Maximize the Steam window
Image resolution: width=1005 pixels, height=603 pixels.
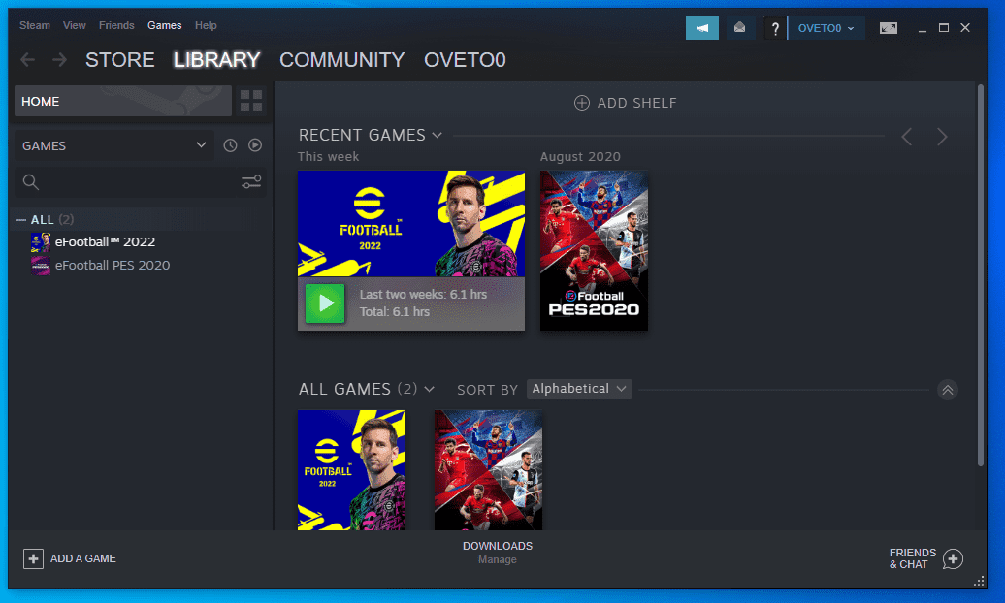[x=944, y=28]
